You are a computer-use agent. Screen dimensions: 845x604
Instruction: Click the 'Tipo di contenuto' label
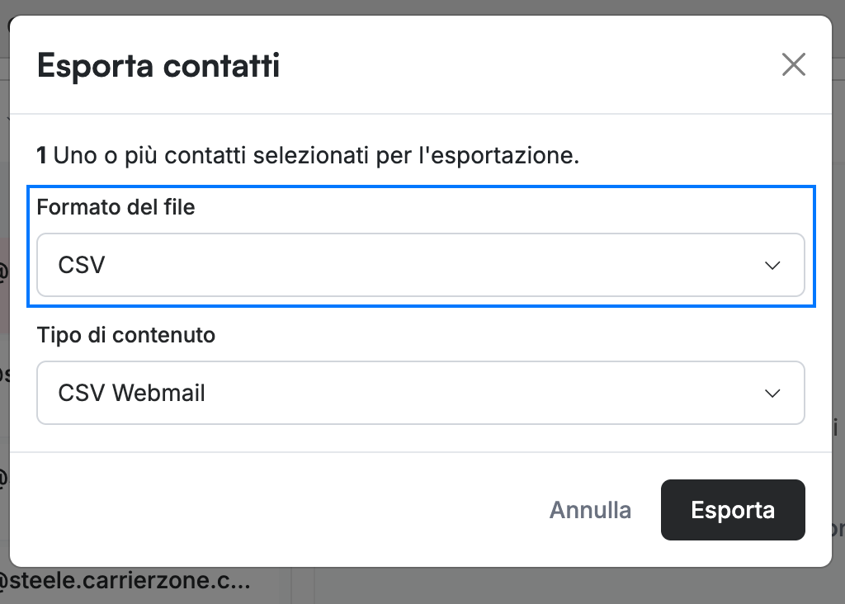click(126, 335)
